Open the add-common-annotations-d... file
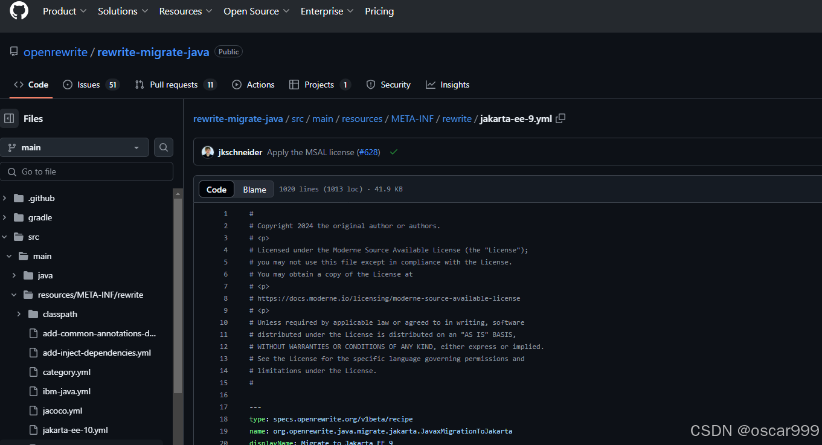The image size is (822, 445). (x=100, y=333)
